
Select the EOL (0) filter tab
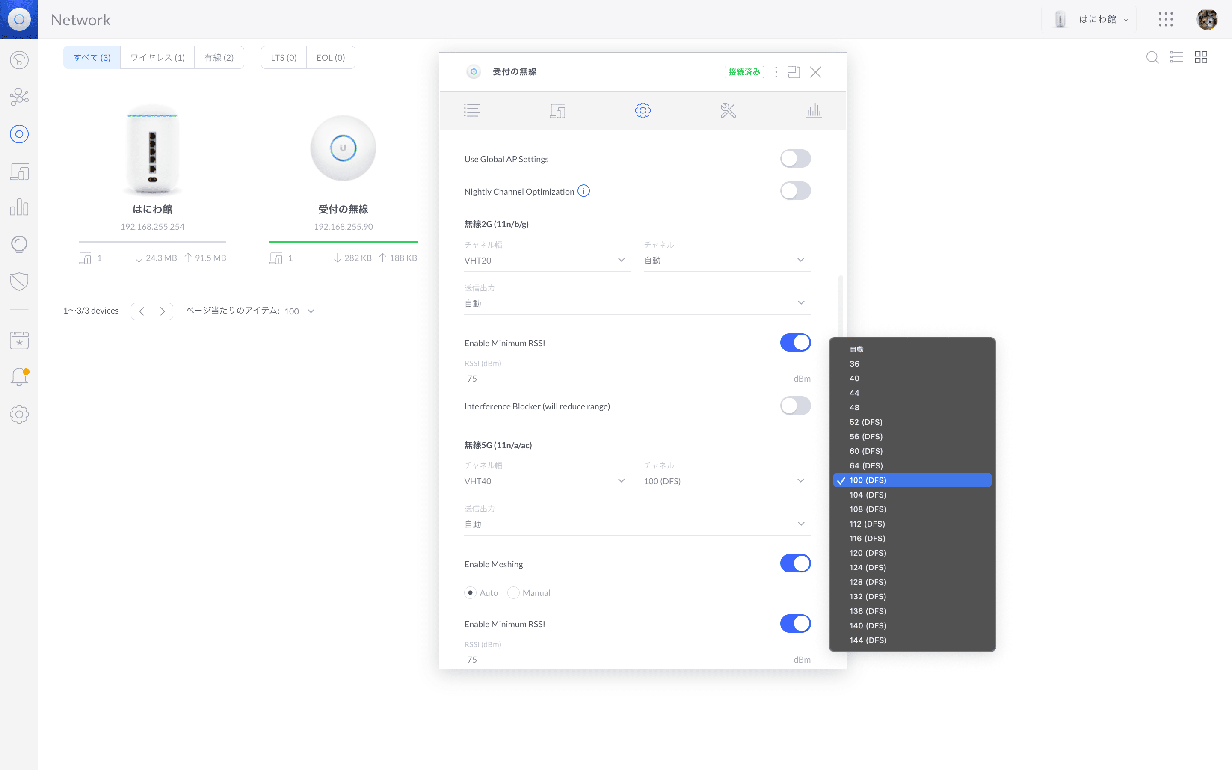click(330, 58)
